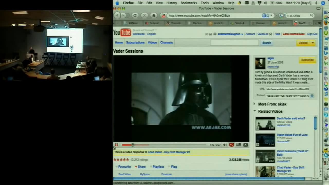329x185 pixels.
Task: Reload the current page
Action: (135, 15)
